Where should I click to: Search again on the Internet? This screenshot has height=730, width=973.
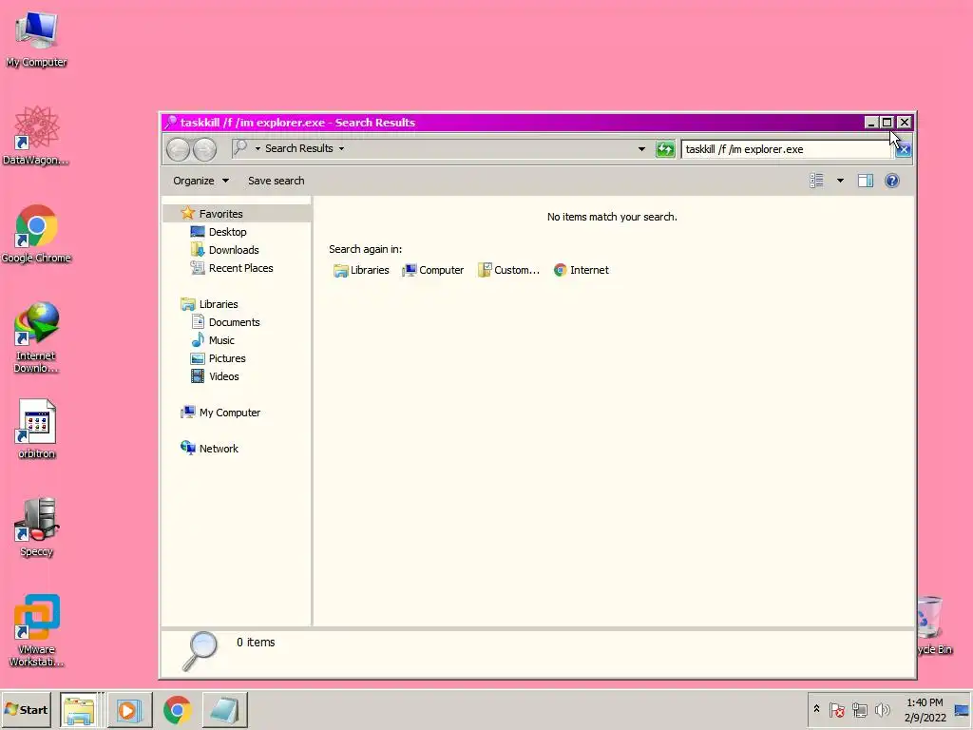[x=581, y=270]
